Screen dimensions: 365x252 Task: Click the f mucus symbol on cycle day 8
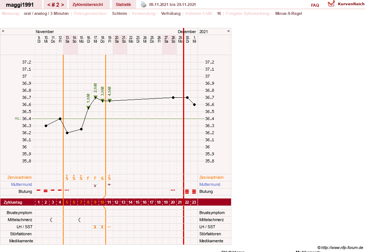click(x=88, y=178)
